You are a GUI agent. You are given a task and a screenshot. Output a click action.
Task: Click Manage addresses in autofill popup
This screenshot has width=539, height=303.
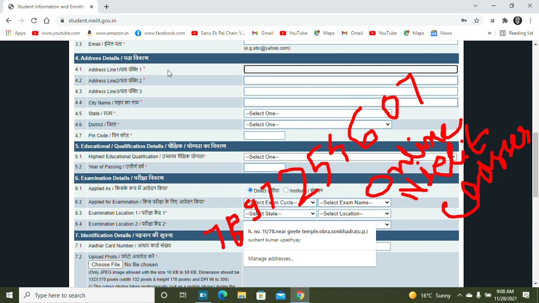(x=271, y=258)
